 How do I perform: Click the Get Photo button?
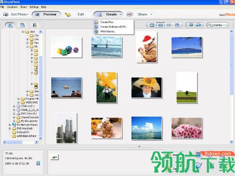click(x=16, y=14)
